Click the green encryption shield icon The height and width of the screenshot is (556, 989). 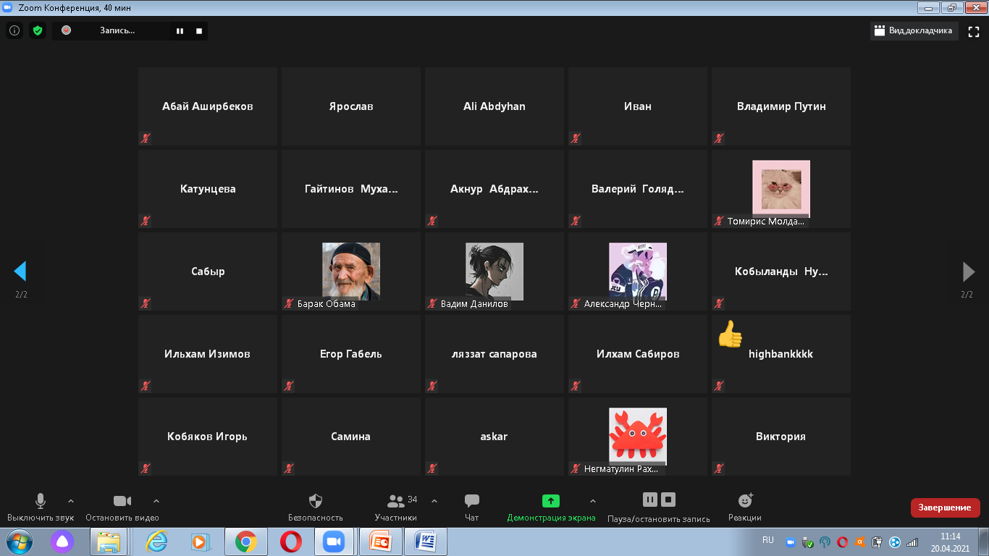tap(38, 30)
